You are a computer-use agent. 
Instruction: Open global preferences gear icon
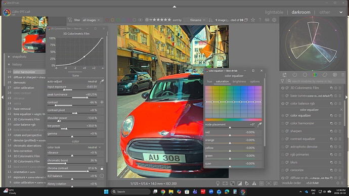coord(274,20)
